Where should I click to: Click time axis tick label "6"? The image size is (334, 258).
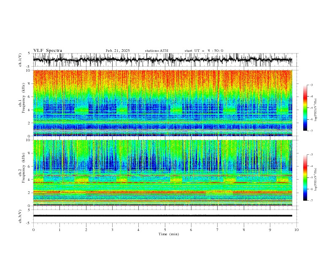point(191,230)
